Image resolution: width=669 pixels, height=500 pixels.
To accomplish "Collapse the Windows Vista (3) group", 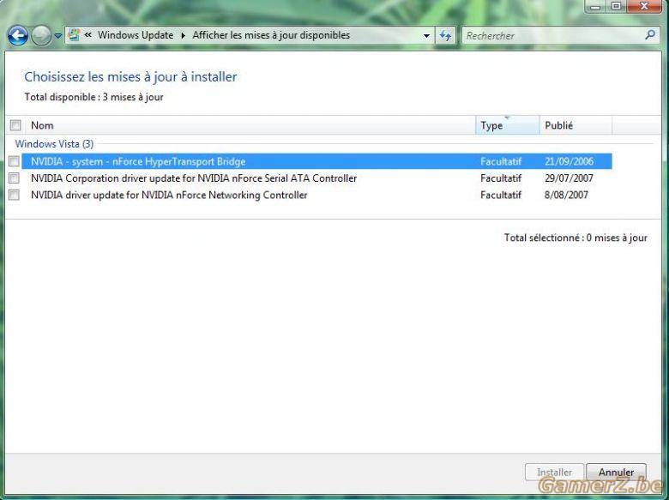I will pos(54,144).
